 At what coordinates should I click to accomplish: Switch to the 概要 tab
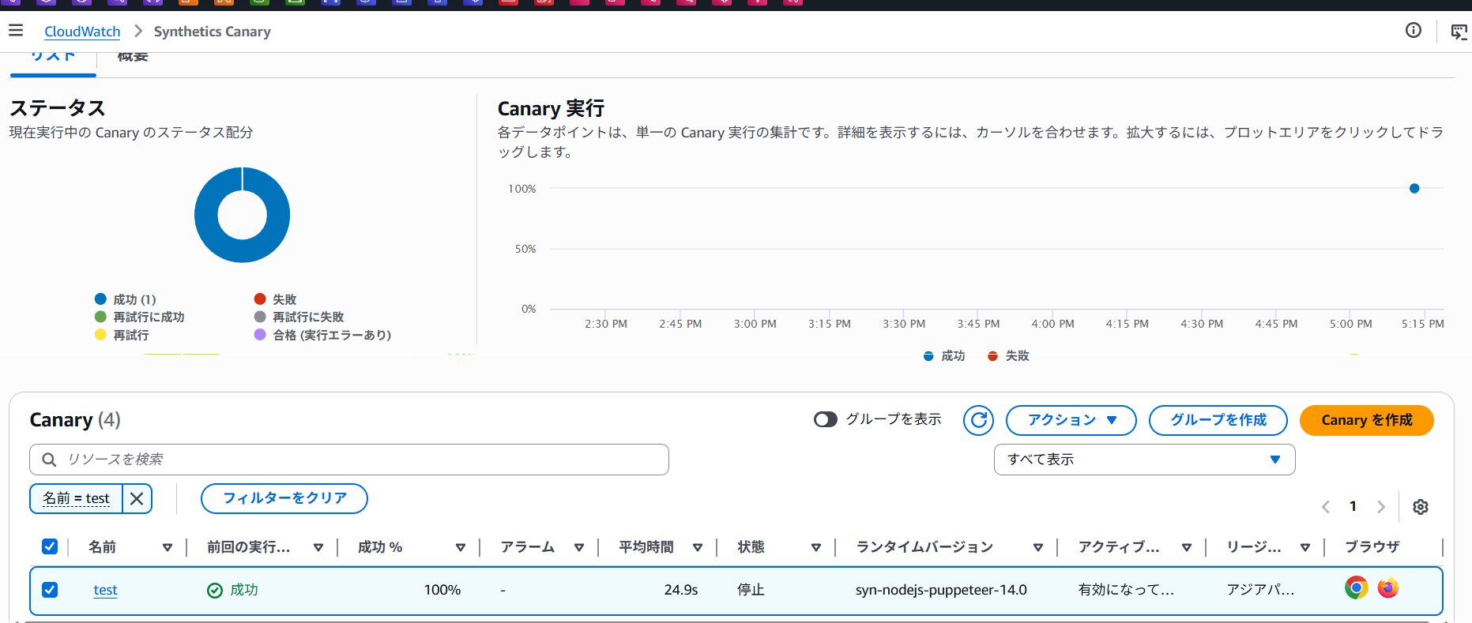click(x=133, y=58)
